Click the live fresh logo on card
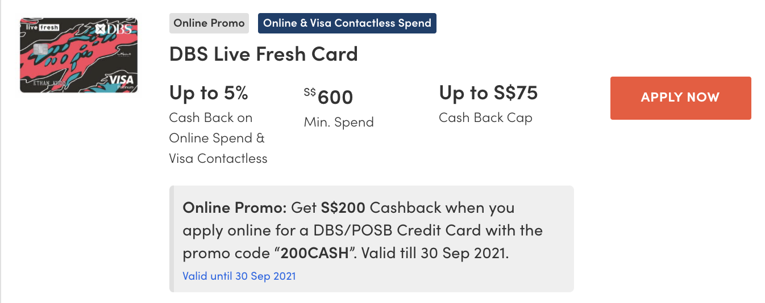This screenshot has height=303, width=765. (x=40, y=27)
